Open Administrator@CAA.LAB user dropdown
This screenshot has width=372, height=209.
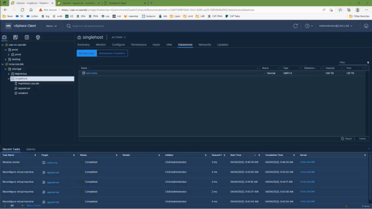[x=336, y=26]
